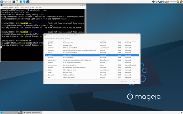The height and width of the screenshot is (114, 183).
Task: Open the web browser globe icon
Action: tap(24, 2)
